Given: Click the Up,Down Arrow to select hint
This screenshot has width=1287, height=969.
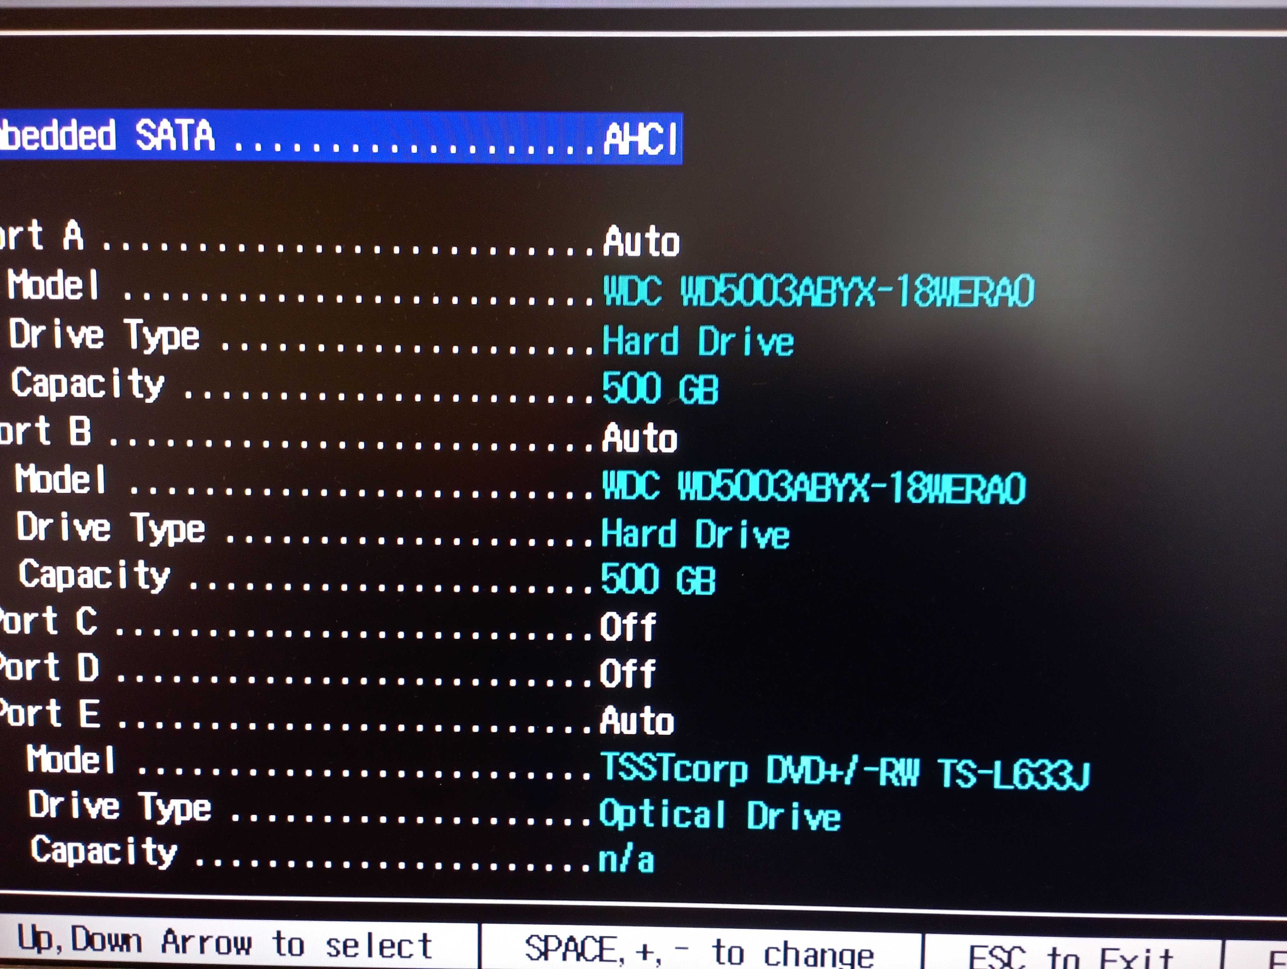Looking at the screenshot, I should point(225,942).
